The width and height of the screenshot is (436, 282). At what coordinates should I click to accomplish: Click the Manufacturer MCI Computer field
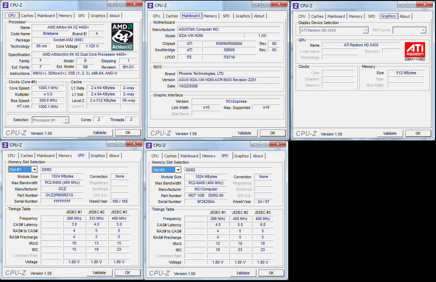[206, 189]
